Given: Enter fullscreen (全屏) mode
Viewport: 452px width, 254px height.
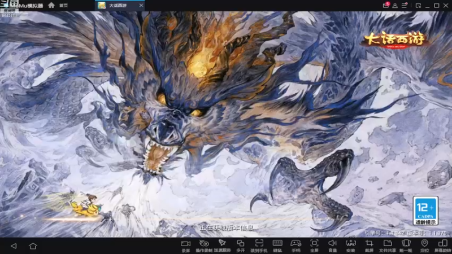Looking at the screenshot, I should pyautogui.click(x=314, y=246).
